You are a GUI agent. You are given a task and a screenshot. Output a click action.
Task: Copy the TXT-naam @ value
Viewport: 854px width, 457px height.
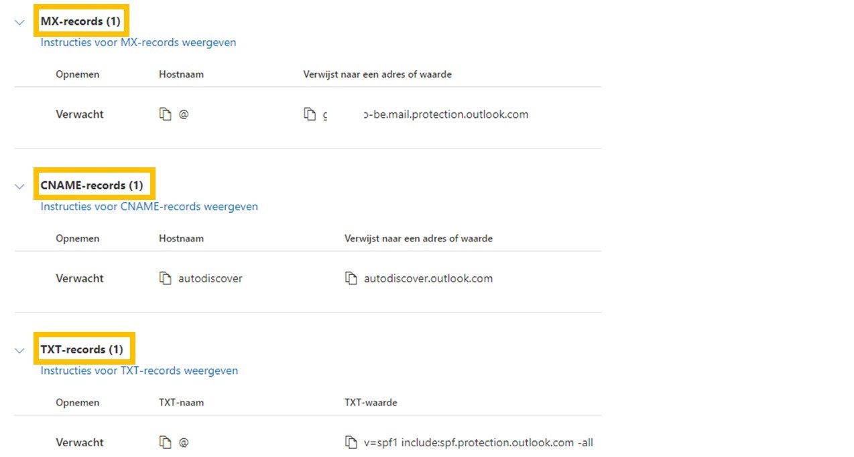(165, 442)
